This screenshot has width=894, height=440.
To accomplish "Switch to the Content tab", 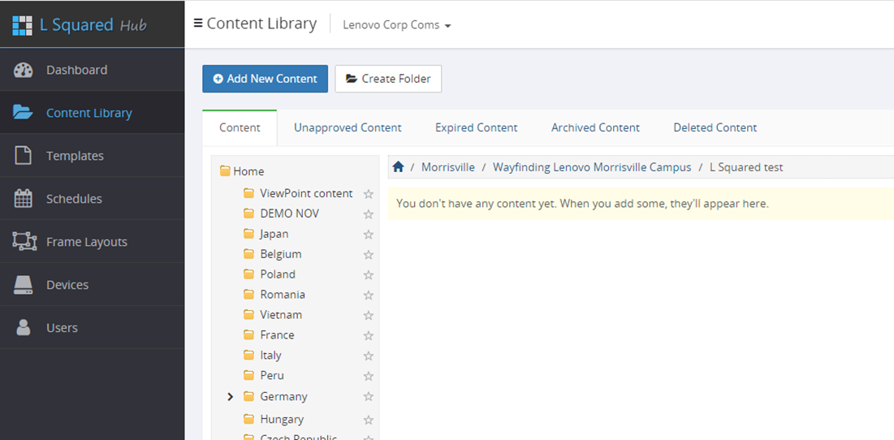I will (x=240, y=127).
